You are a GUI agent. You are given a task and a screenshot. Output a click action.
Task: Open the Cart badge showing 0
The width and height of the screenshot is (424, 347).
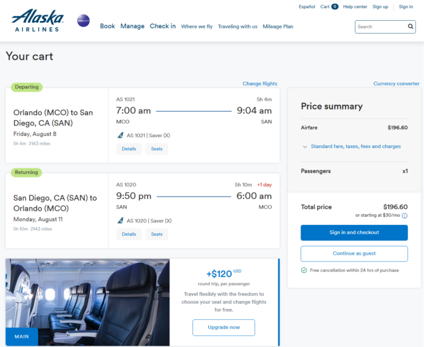click(335, 6)
